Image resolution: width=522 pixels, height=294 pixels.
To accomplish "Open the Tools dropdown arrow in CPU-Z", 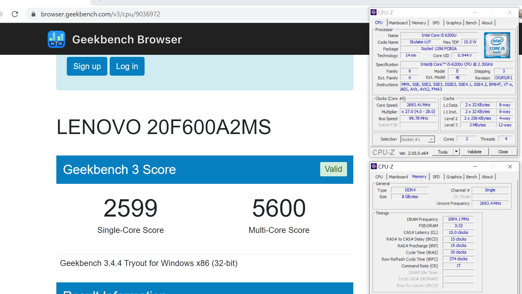I will point(456,152).
